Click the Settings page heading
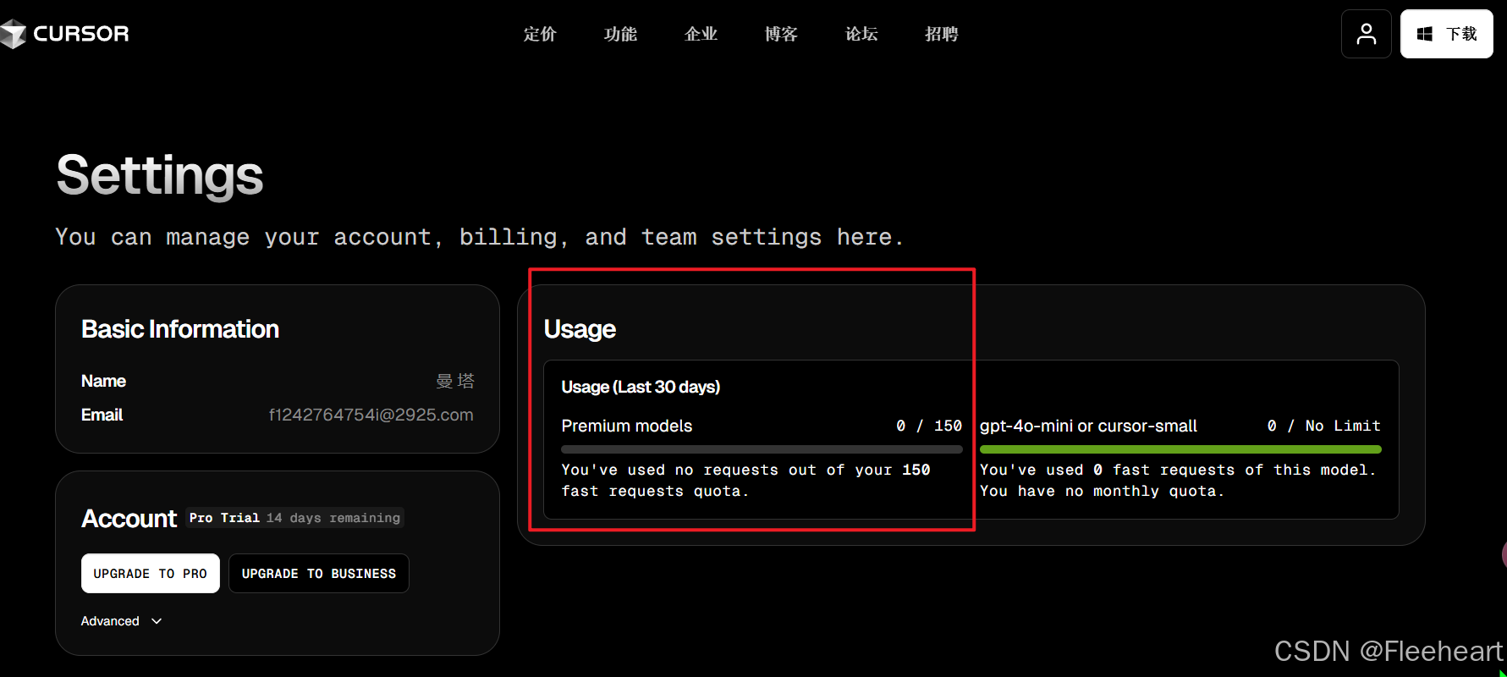1507x677 pixels. [160, 175]
